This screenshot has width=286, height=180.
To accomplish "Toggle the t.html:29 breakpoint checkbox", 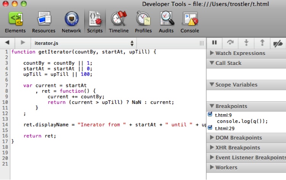I will click(x=210, y=127).
